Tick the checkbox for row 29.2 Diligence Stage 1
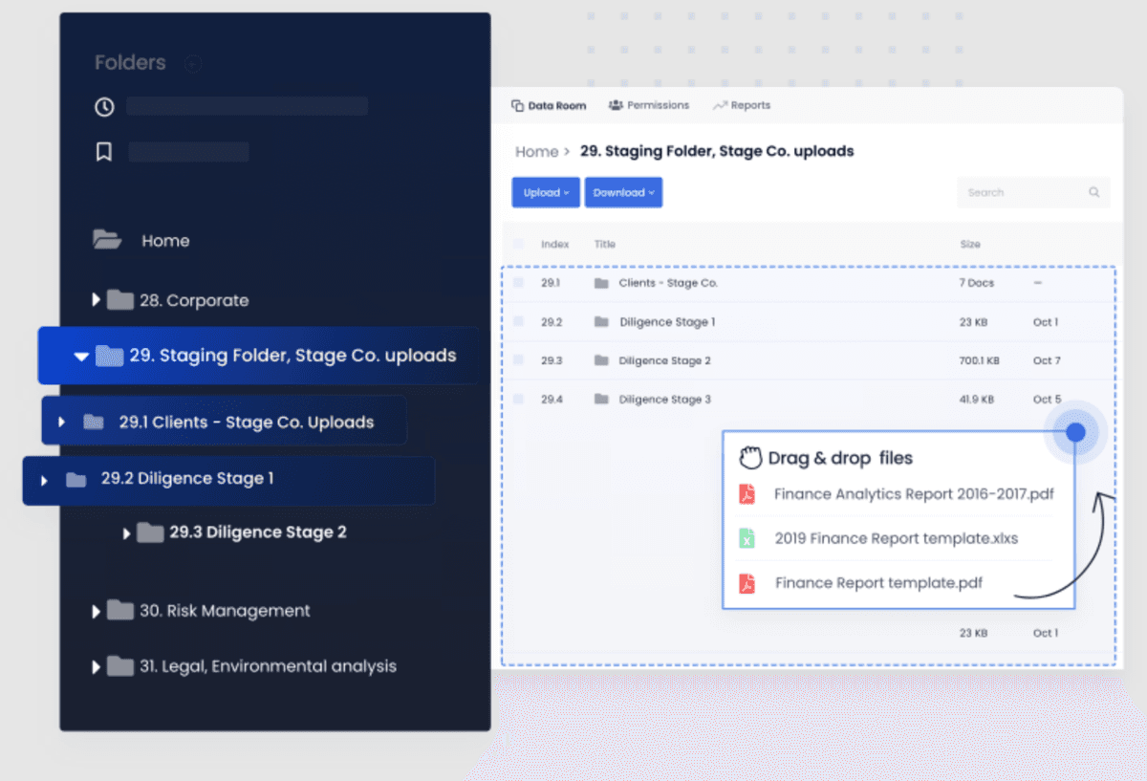 coord(519,322)
